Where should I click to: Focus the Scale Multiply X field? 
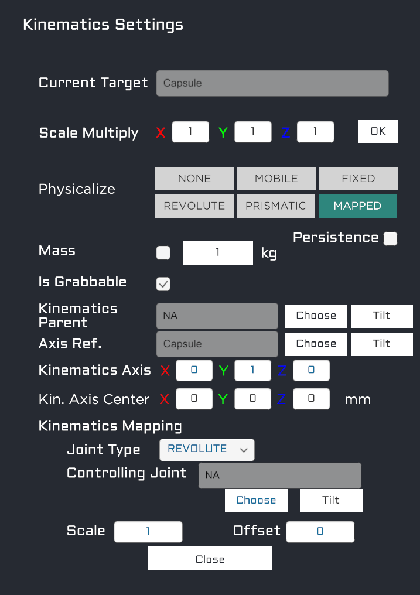[x=190, y=132]
